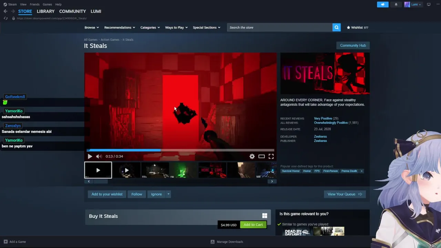The width and height of the screenshot is (441, 248).
Task: Ignore this game
Action: (x=156, y=194)
